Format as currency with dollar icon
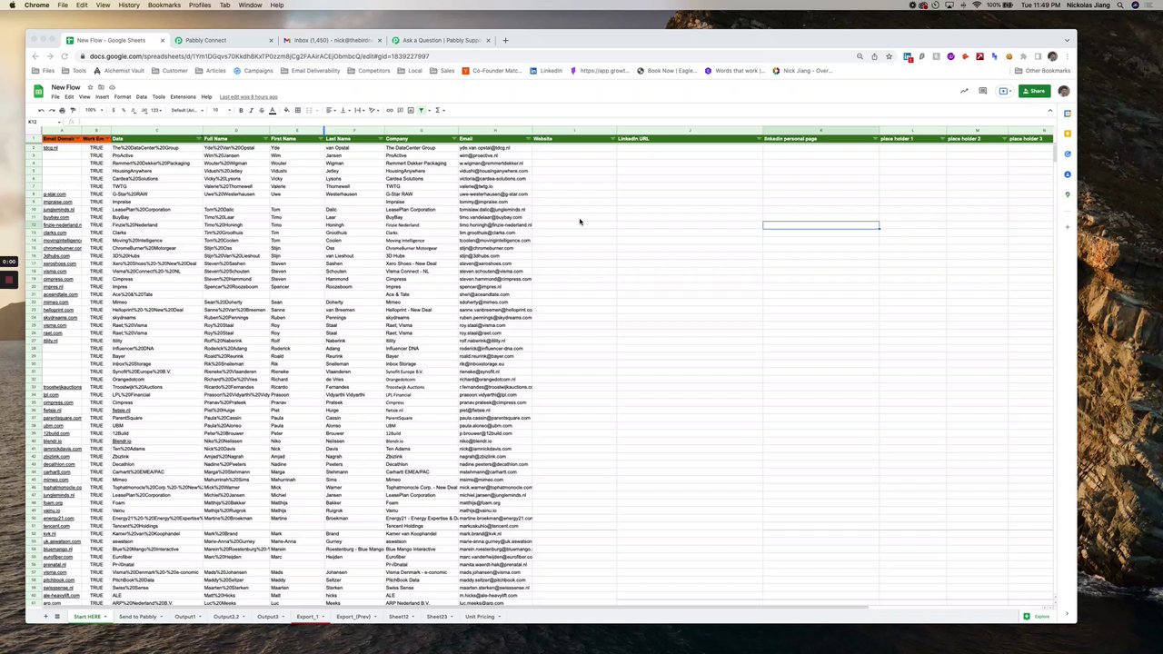 (x=114, y=110)
